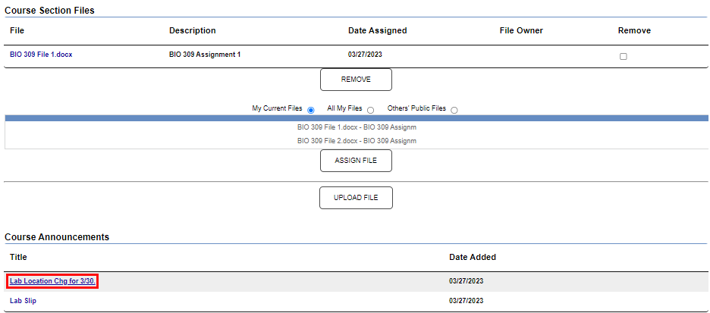Click the Description column header

coord(192,31)
